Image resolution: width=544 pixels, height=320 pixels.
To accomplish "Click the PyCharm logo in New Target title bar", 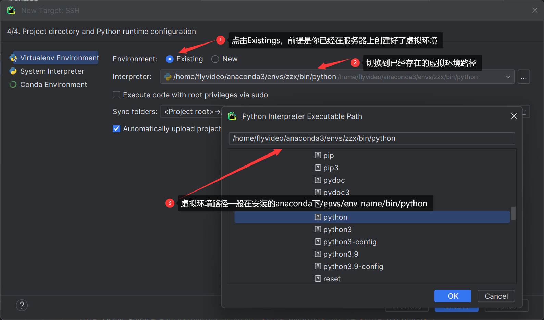I will [x=11, y=10].
